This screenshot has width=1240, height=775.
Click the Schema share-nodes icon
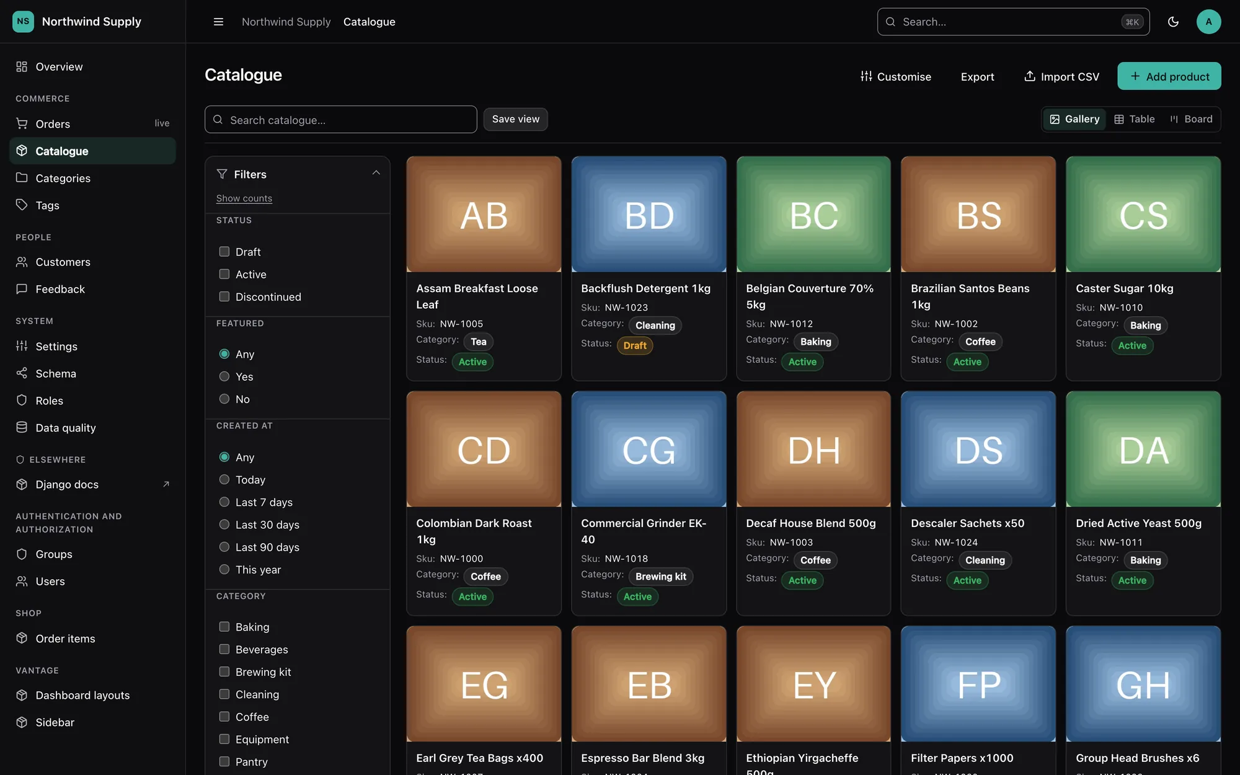click(22, 373)
